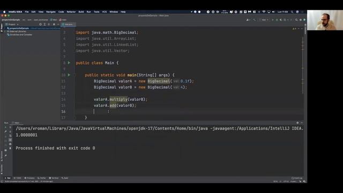Open Problems tool window button
343x193 pixels.
click(x=29, y=178)
